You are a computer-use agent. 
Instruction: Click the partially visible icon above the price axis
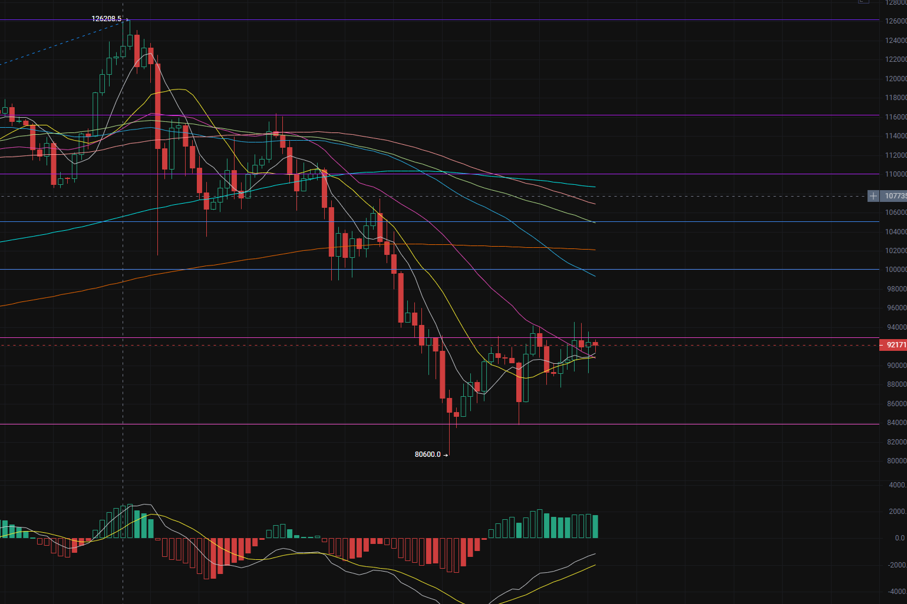click(x=863, y=2)
